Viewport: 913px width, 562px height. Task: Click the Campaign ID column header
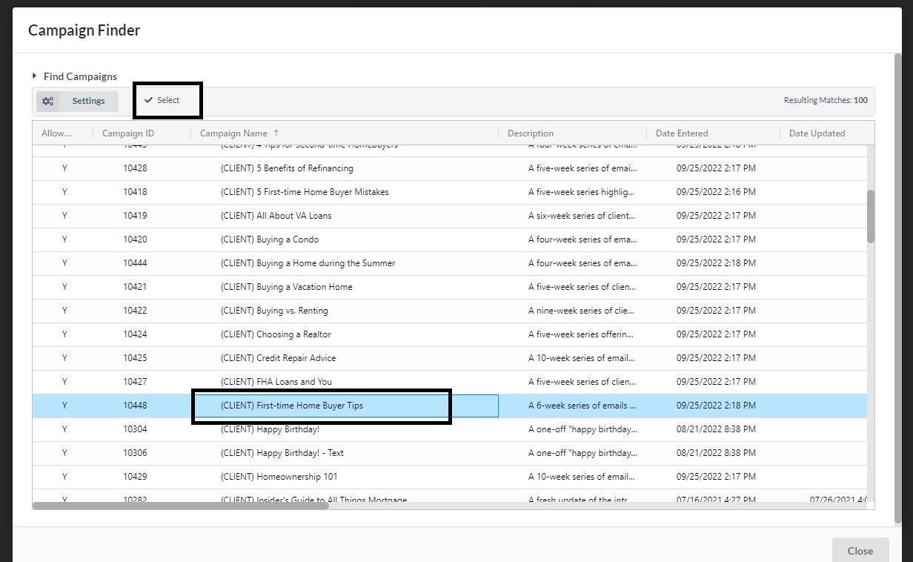pyautogui.click(x=128, y=133)
